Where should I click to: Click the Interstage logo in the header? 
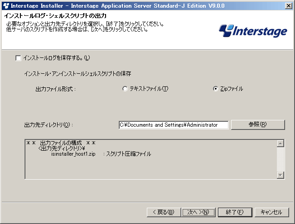pyautogui.click(x=253, y=31)
